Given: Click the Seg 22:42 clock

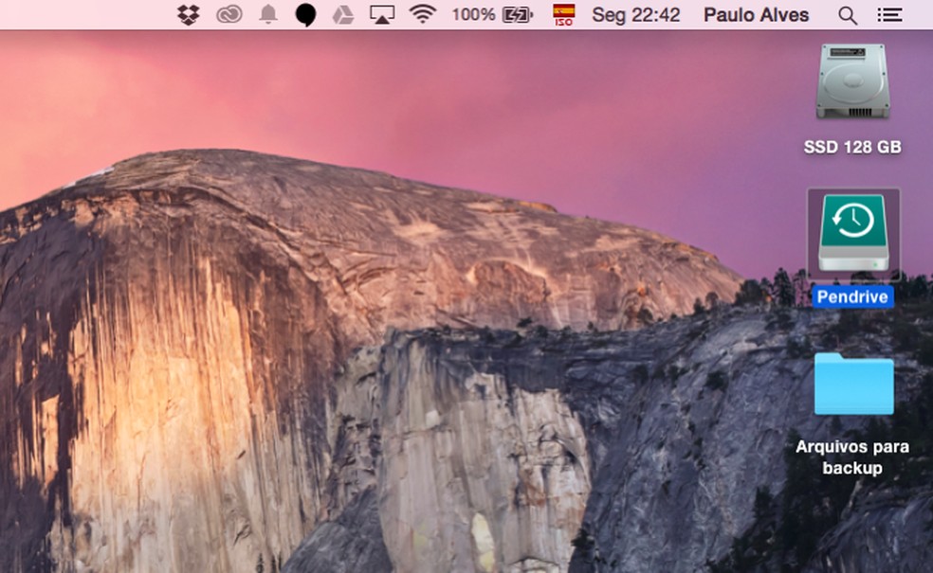Looking at the screenshot, I should [635, 15].
